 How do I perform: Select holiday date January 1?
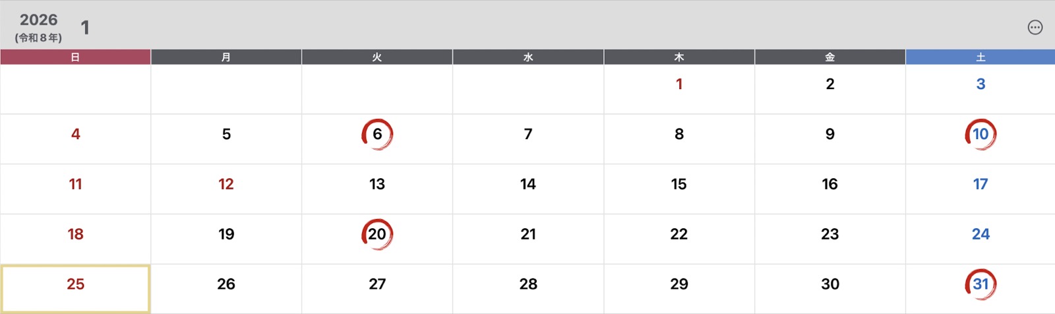coord(679,84)
